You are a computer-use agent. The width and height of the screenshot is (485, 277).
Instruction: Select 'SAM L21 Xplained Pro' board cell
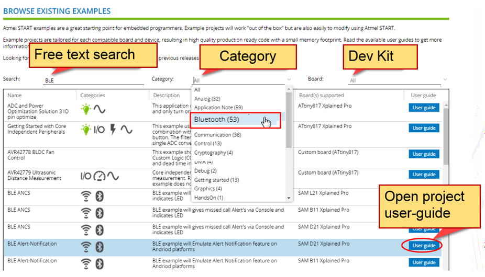323,193
